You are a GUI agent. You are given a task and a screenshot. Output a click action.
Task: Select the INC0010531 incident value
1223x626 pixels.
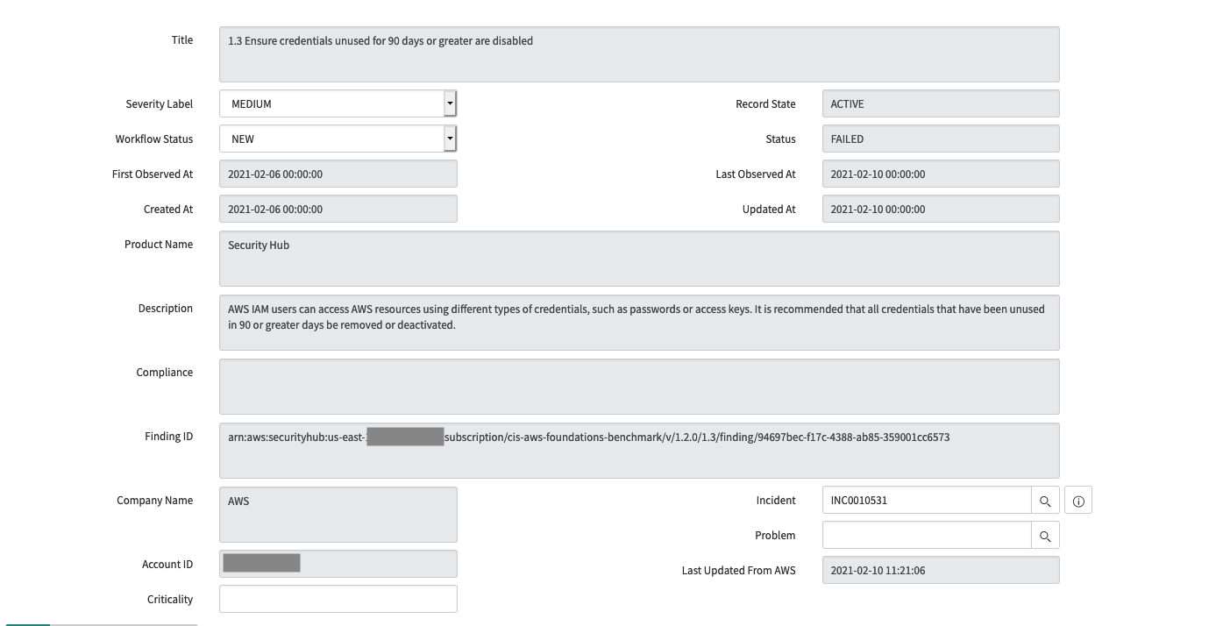pyautogui.click(x=926, y=500)
